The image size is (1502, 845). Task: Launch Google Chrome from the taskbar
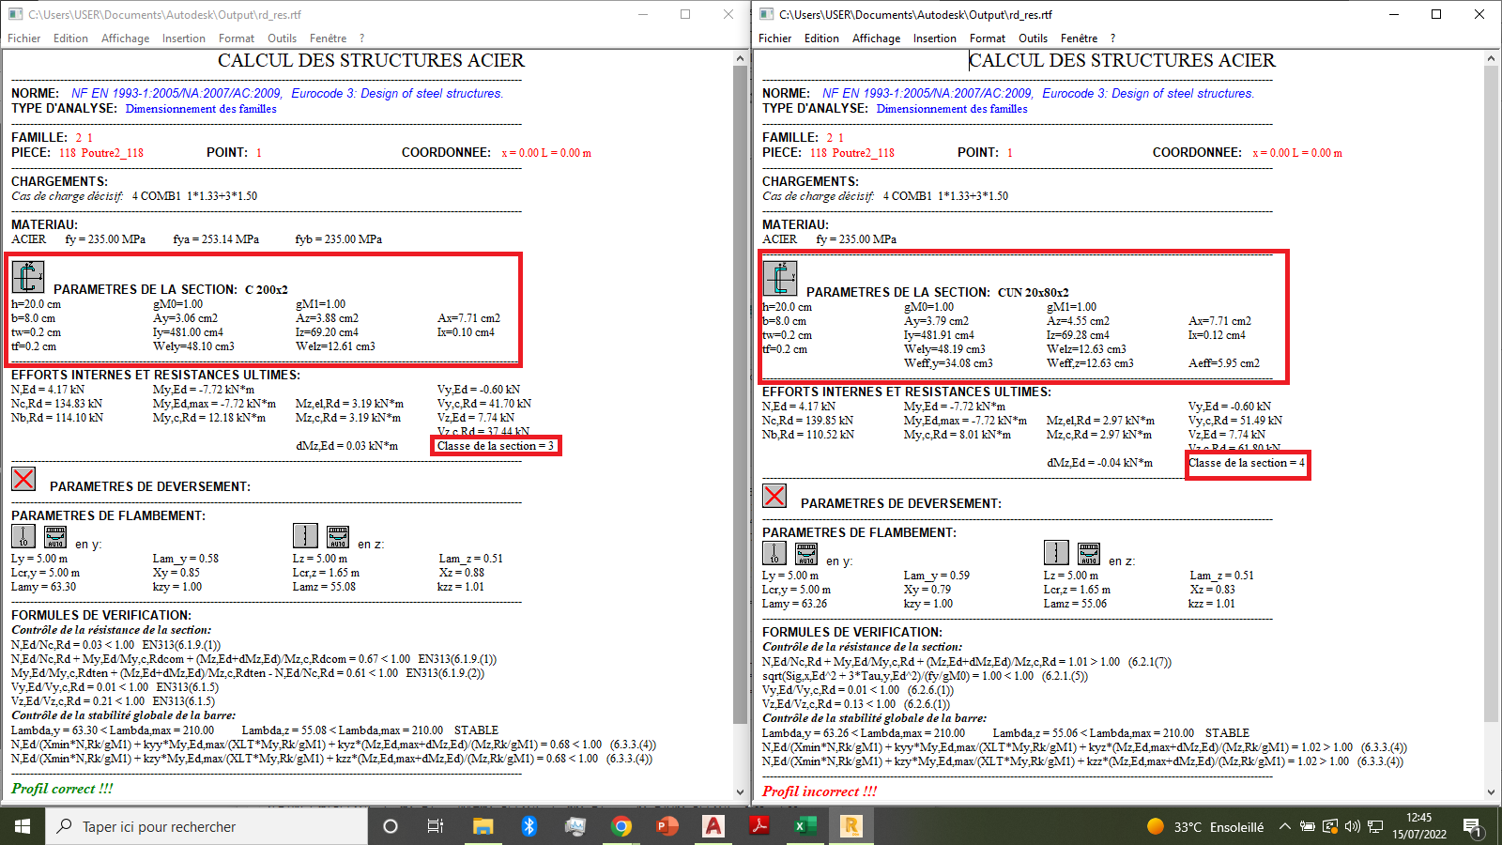click(622, 826)
